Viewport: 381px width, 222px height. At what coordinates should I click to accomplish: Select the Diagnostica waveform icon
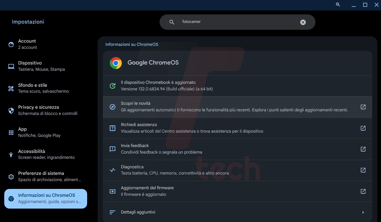tap(112, 170)
